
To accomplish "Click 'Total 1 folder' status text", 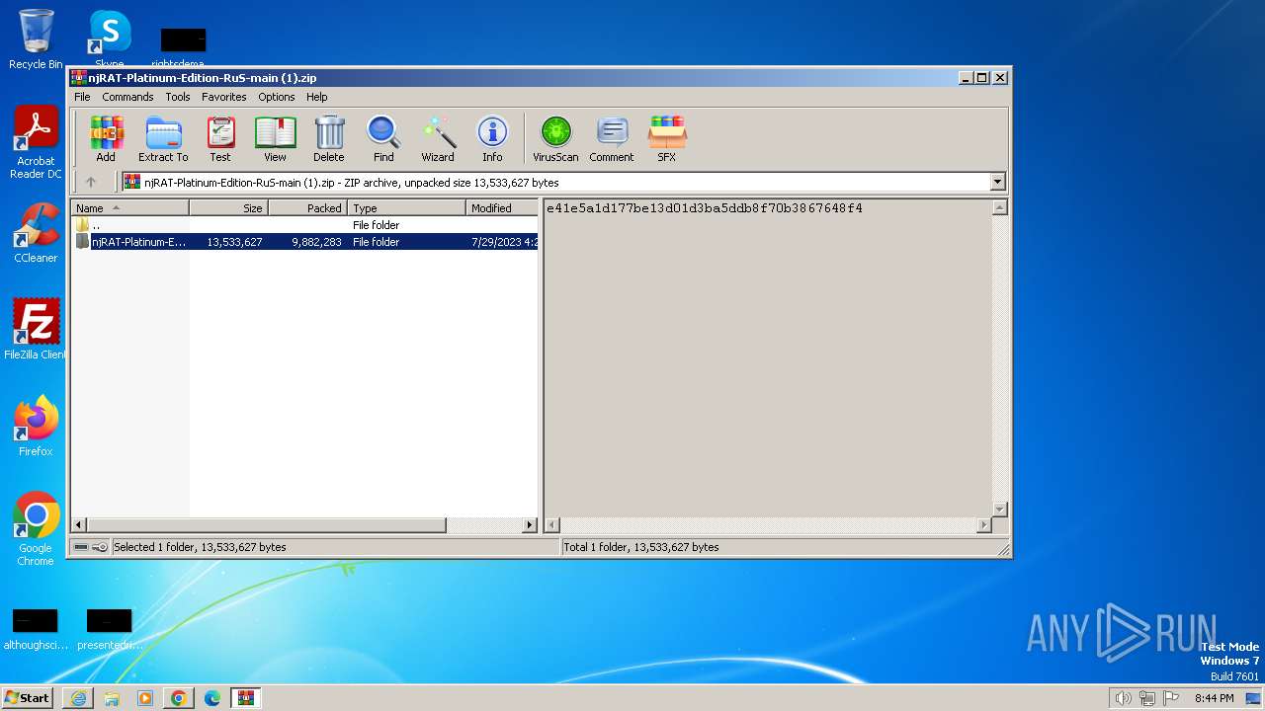I will [640, 547].
